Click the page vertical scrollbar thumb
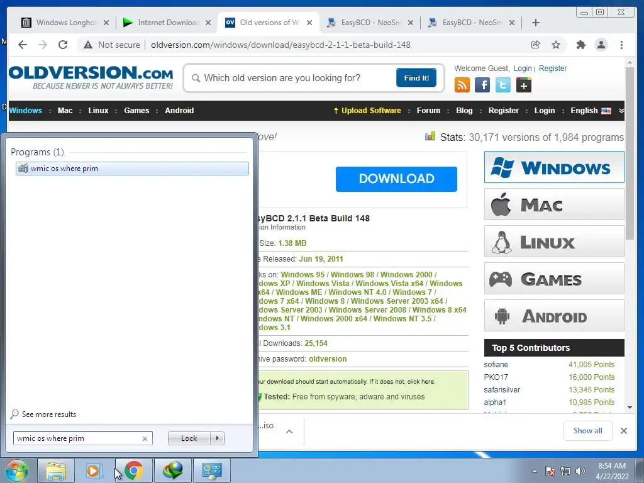The image size is (644, 483). (630, 153)
